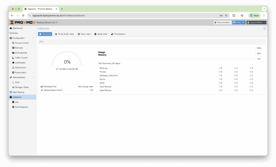Screen dimensions: 276x167
Task: Open the Notifications sidebar entry
Action: click(x=20, y=68)
